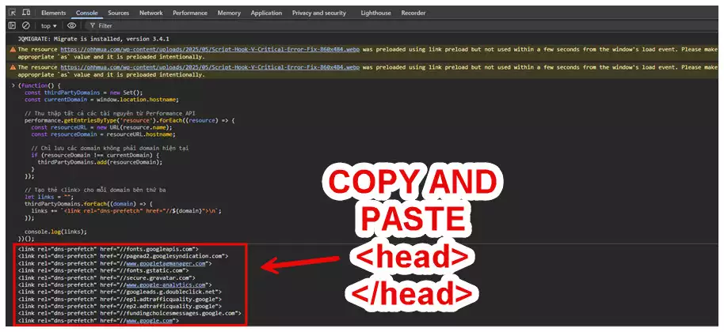Viewport: 724px width, 332px height.
Task: Switch to the Elements tab
Action: [x=54, y=13]
